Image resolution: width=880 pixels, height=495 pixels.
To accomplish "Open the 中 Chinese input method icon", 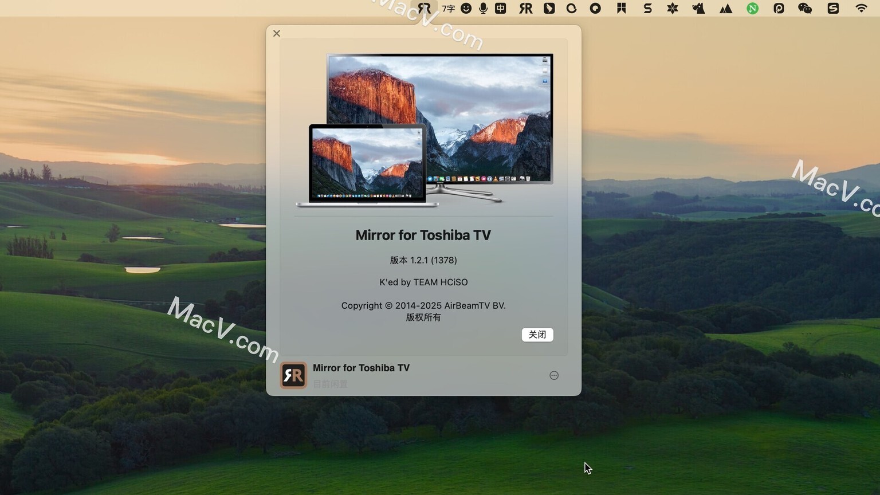I will (x=501, y=8).
